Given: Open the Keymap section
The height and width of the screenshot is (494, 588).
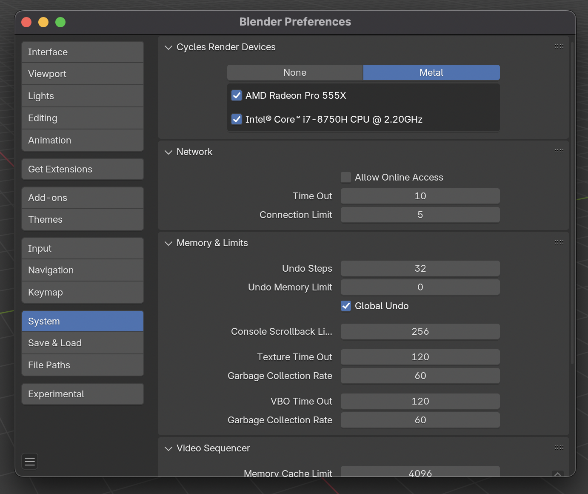Looking at the screenshot, I should 83,292.
